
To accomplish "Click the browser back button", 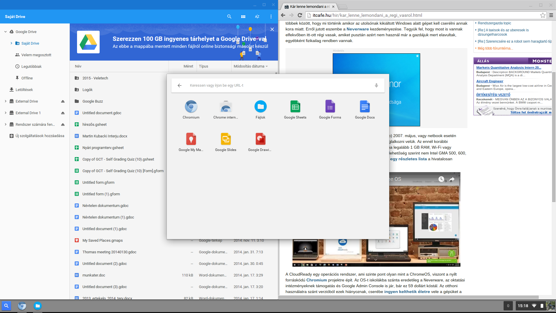I will pos(283,15).
